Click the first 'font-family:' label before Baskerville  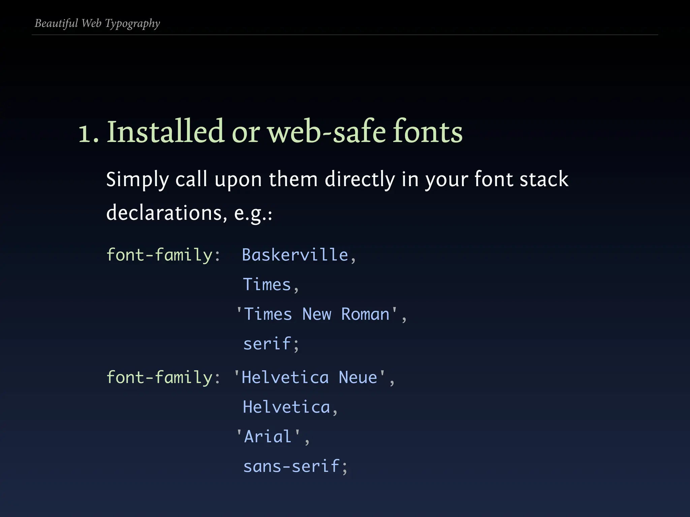[x=163, y=255]
